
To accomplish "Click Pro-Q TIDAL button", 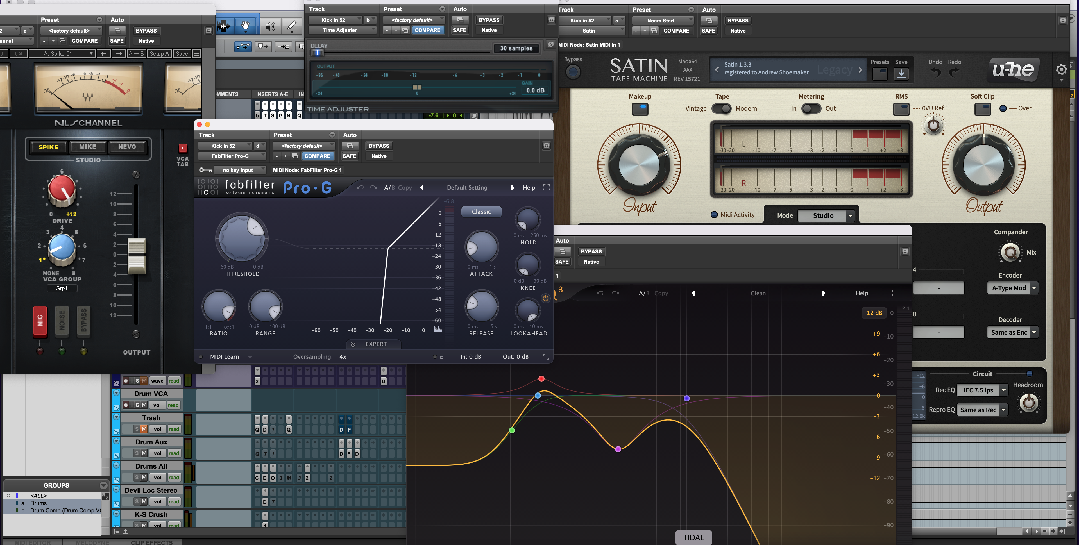I will click(x=693, y=537).
